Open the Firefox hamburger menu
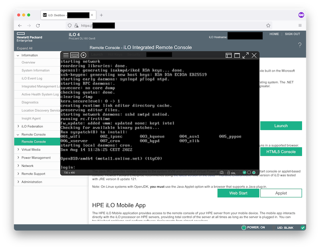Image resolution: width=320 pixels, height=249 pixels. 300,25
